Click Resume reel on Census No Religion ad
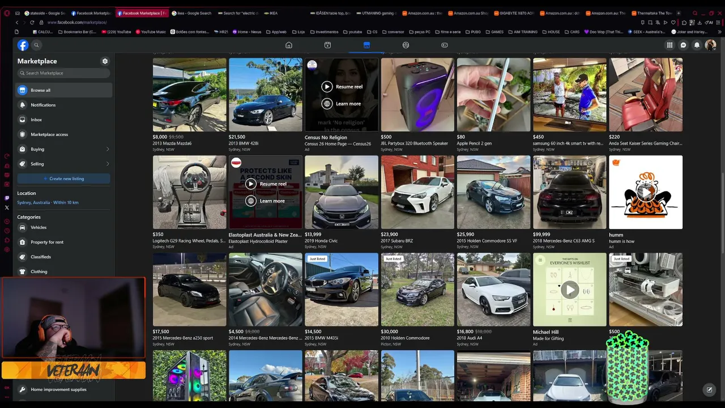 coord(342,87)
